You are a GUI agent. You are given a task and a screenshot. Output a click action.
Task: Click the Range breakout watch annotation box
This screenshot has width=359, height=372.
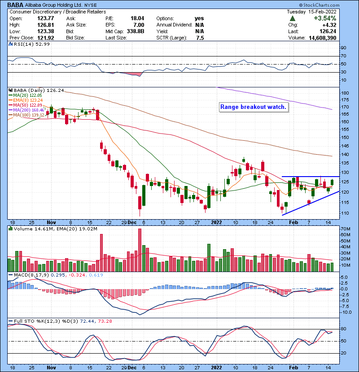click(x=253, y=107)
